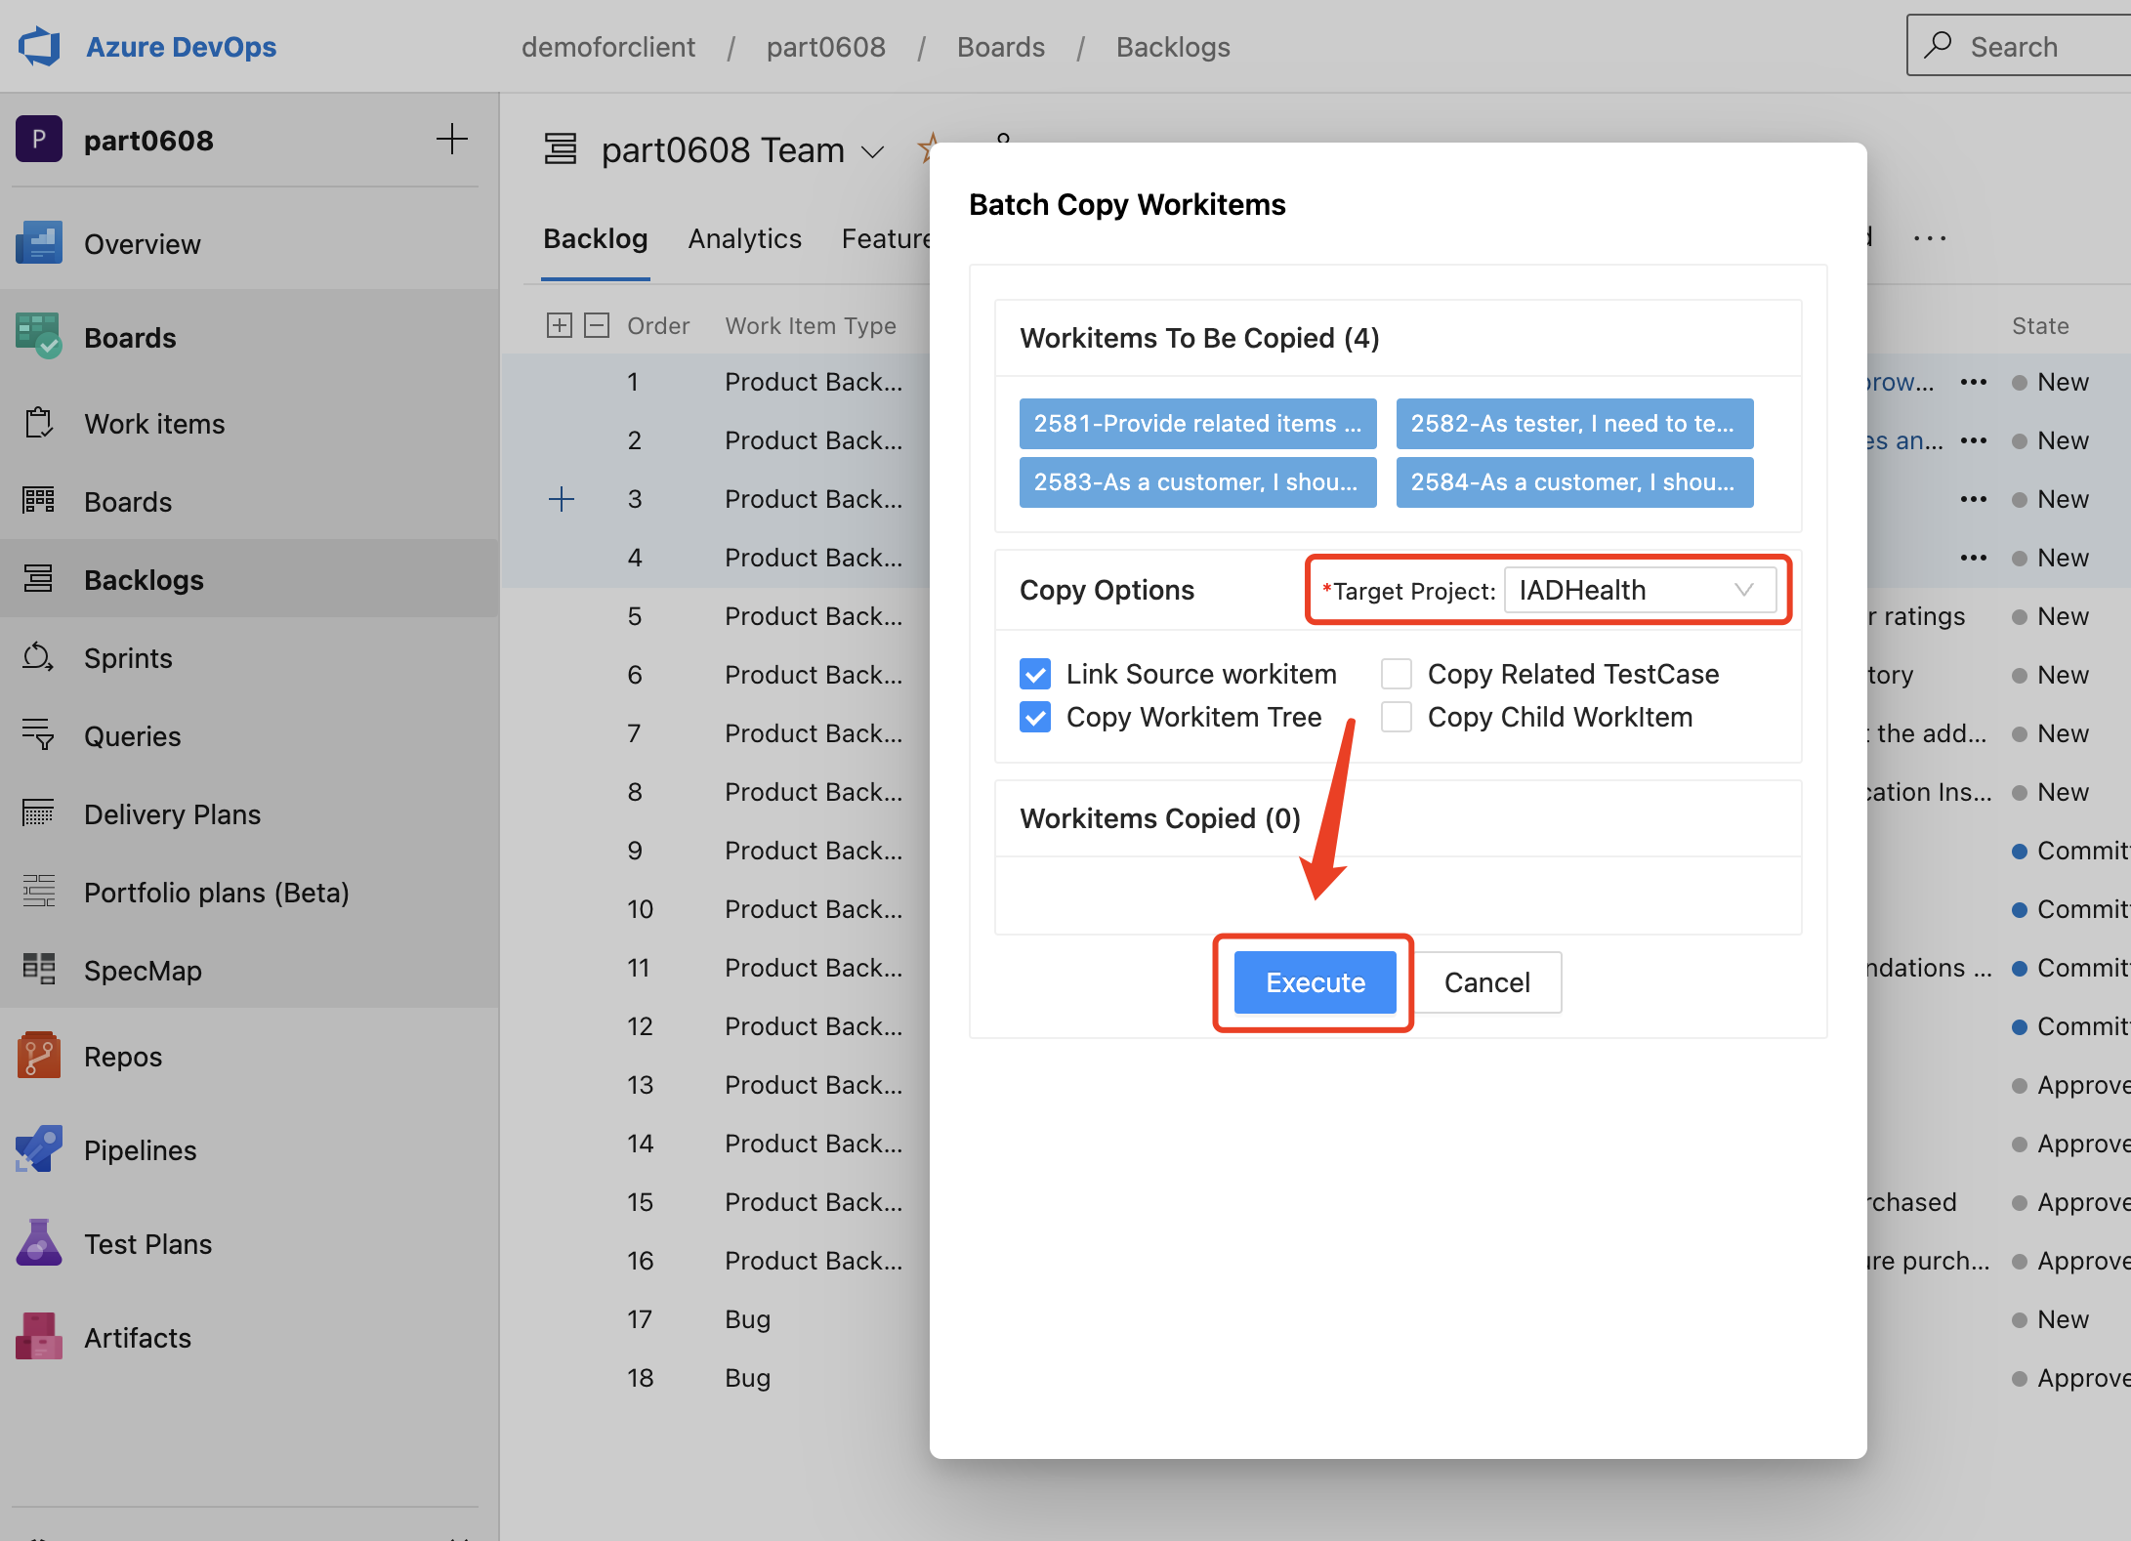Navigate to Boards in the breadcrumb
2131x1541 pixels.
coord(1000,46)
